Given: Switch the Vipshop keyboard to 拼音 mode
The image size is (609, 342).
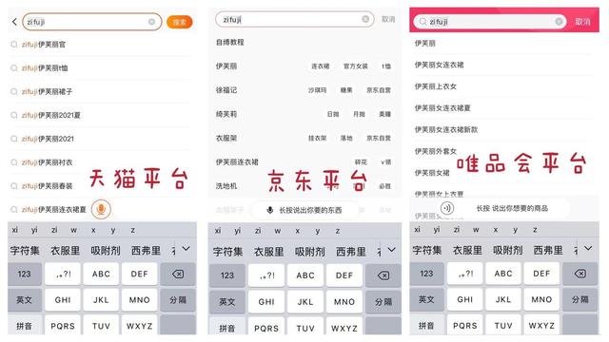Looking at the screenshot, I should pyautogui.click(x=426, y=325).
